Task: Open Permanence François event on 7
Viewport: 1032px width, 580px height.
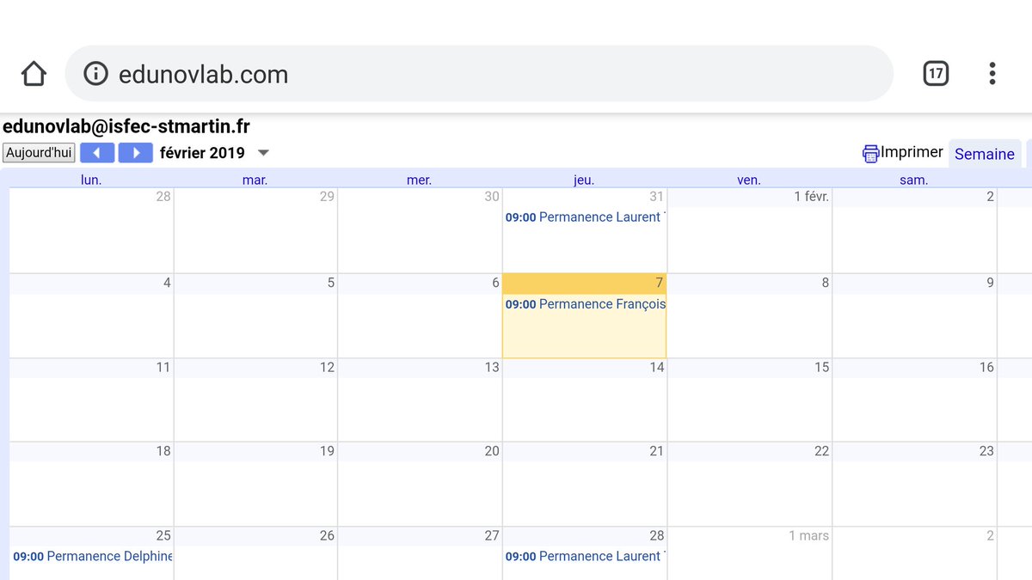Action: point(585,304)
